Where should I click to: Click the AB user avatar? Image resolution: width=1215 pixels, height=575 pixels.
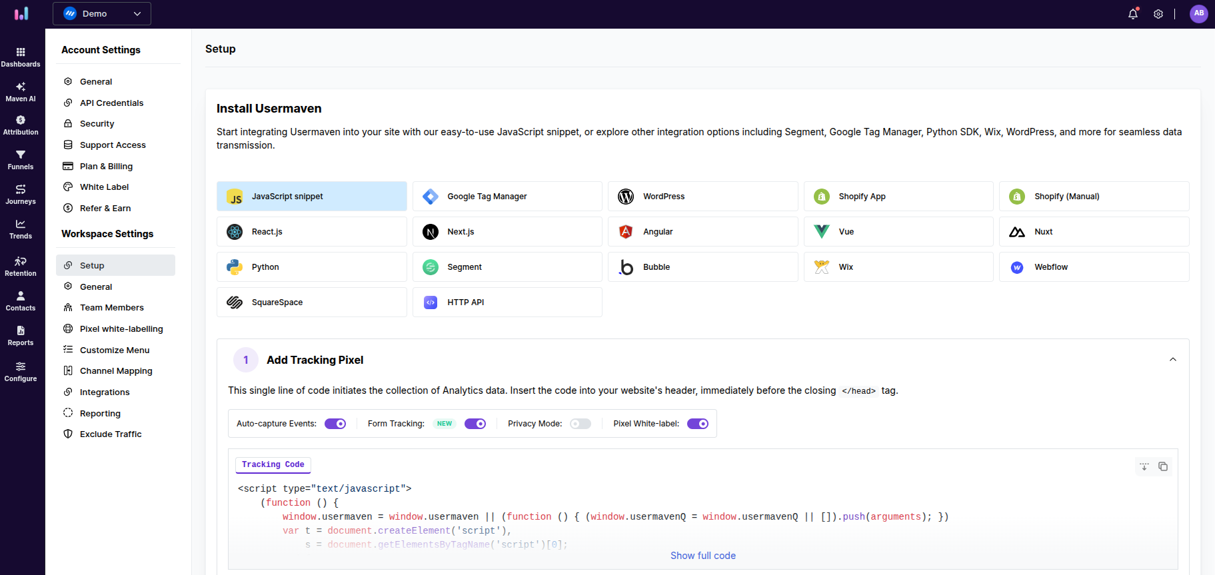tap(1198, 13)
